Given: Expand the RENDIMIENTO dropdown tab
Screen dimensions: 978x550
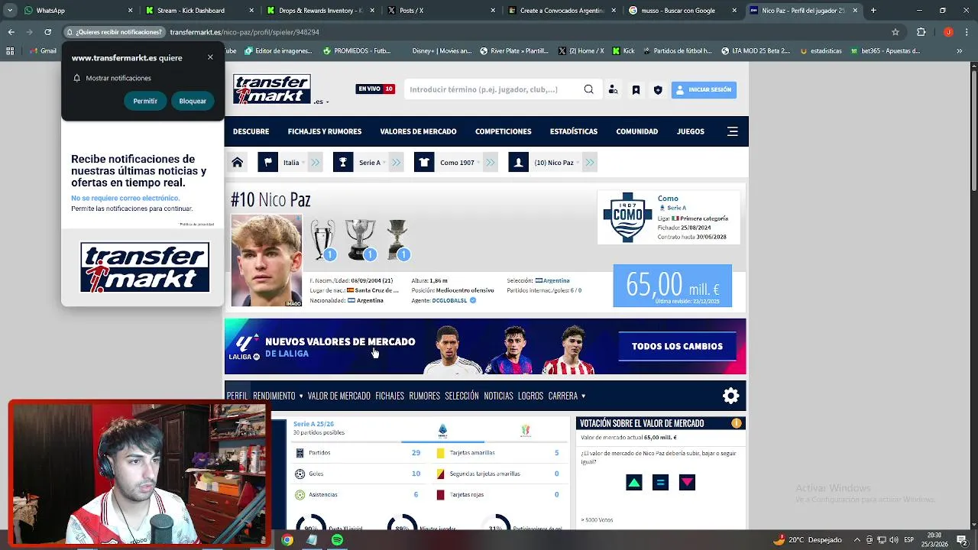Looking at the screenshot, I should tap(277, 396).
